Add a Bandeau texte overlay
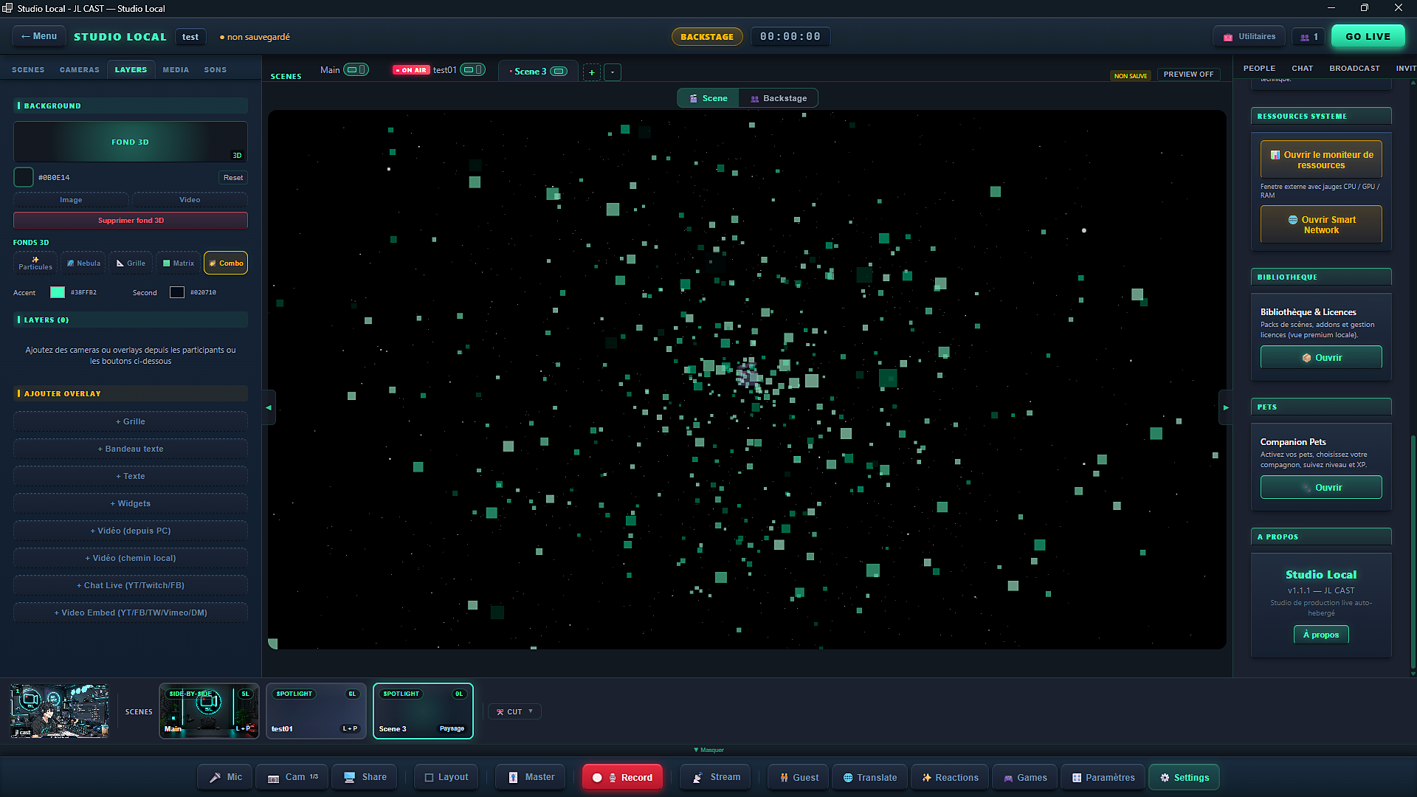 131,449
